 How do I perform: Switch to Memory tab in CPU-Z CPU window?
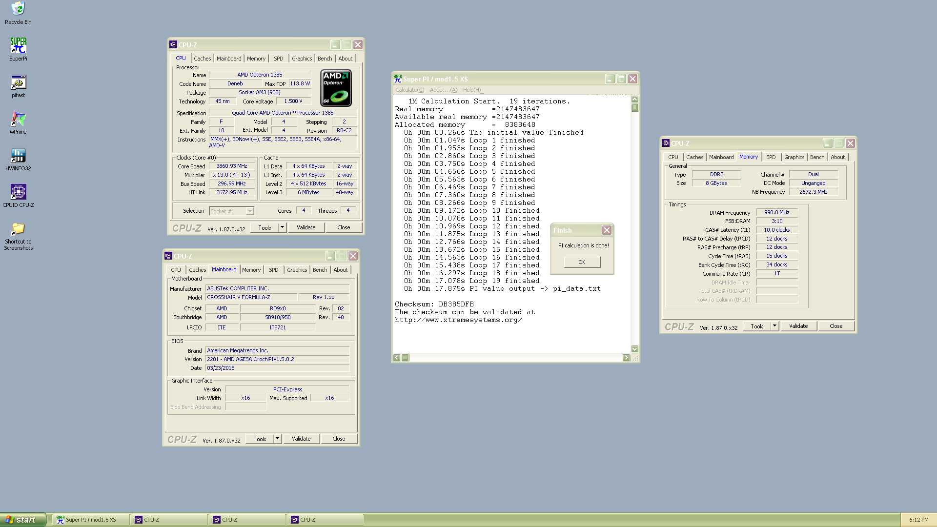point(256,59)
